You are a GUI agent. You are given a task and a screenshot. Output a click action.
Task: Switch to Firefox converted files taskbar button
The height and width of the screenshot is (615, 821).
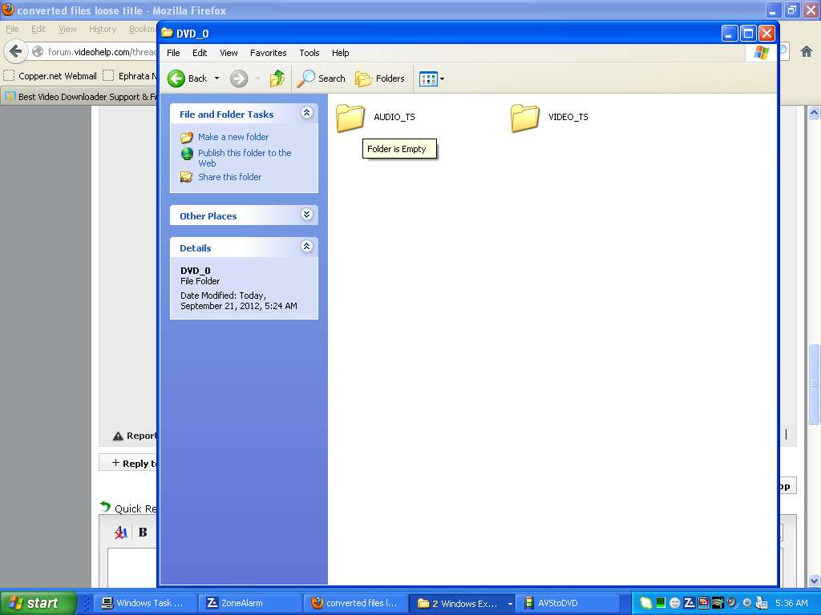tap(355, 604)
